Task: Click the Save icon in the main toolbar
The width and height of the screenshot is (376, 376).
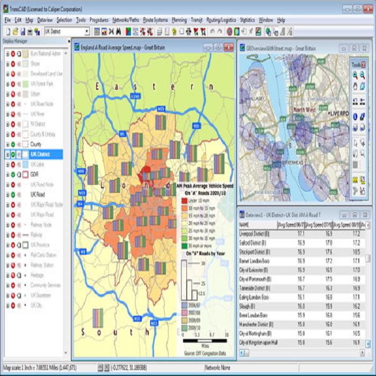Action: tap(22, 32)
